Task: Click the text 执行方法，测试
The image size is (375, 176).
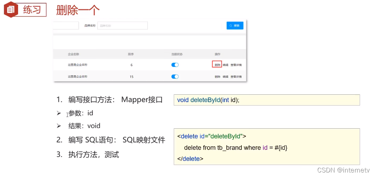Action: 94,155
